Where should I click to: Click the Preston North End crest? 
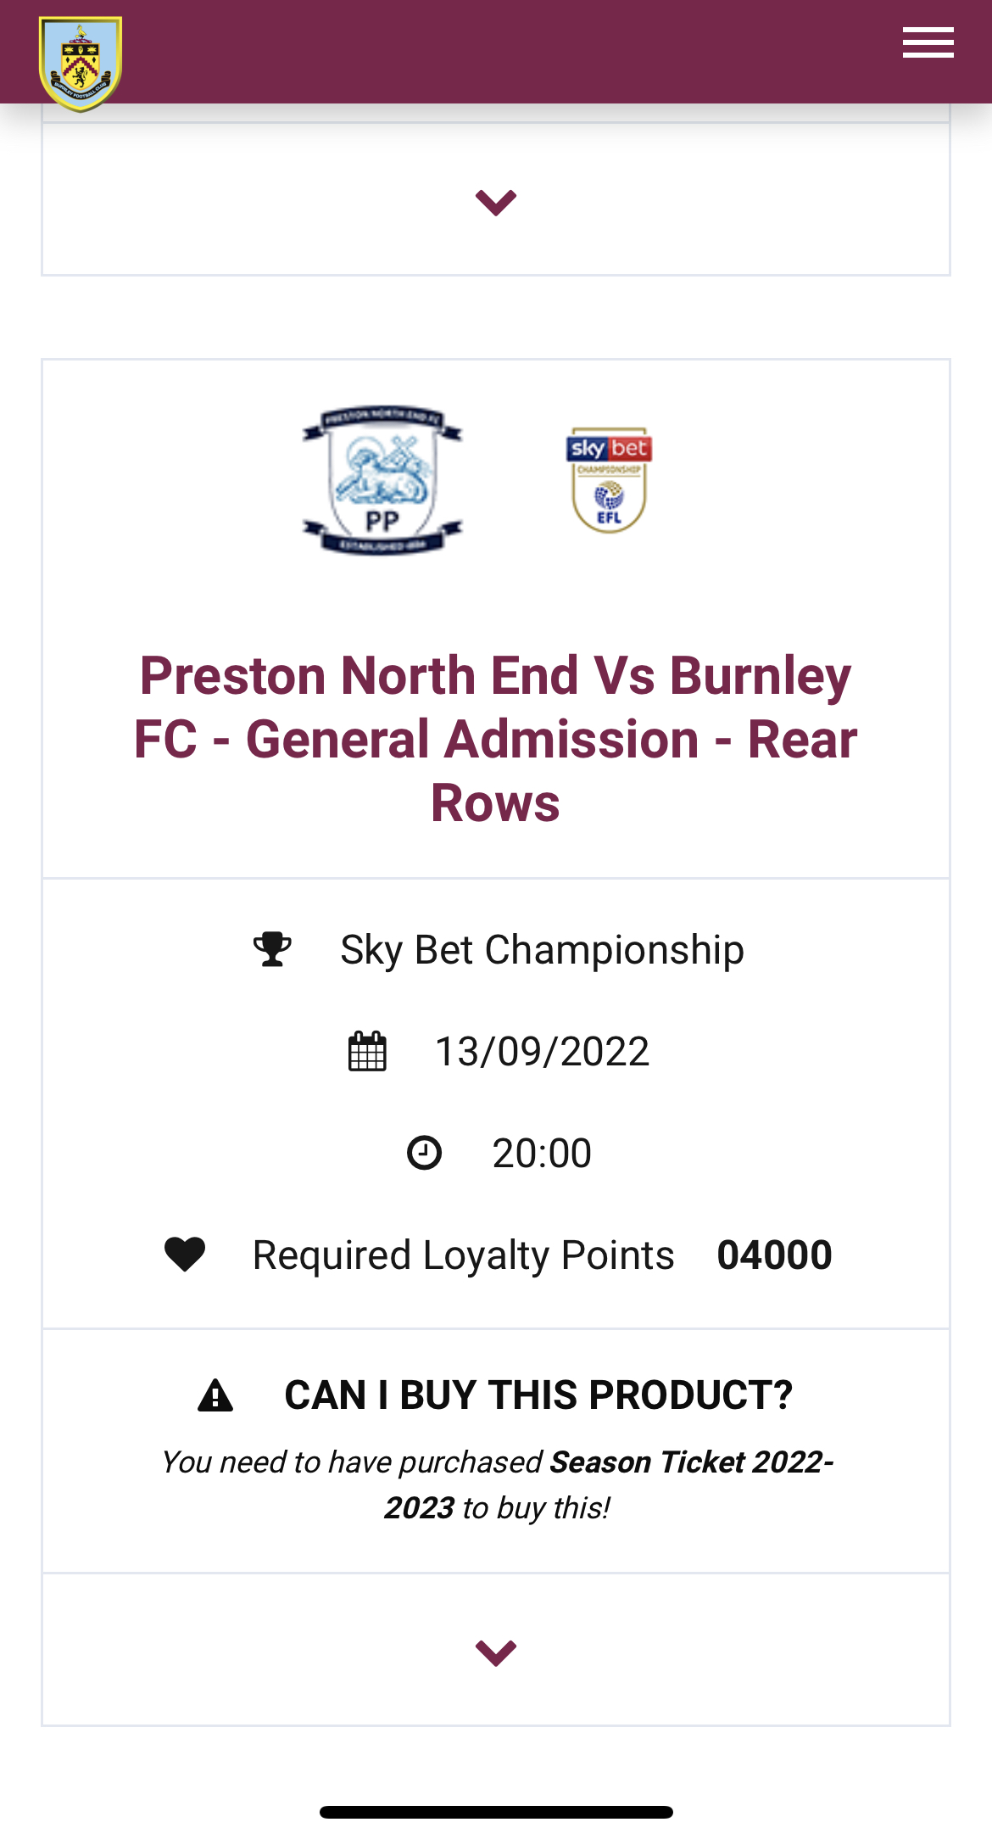pyautogui.click(x=382, y=479)
